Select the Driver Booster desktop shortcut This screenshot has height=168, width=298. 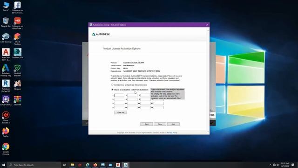click(x=6, y=118)
